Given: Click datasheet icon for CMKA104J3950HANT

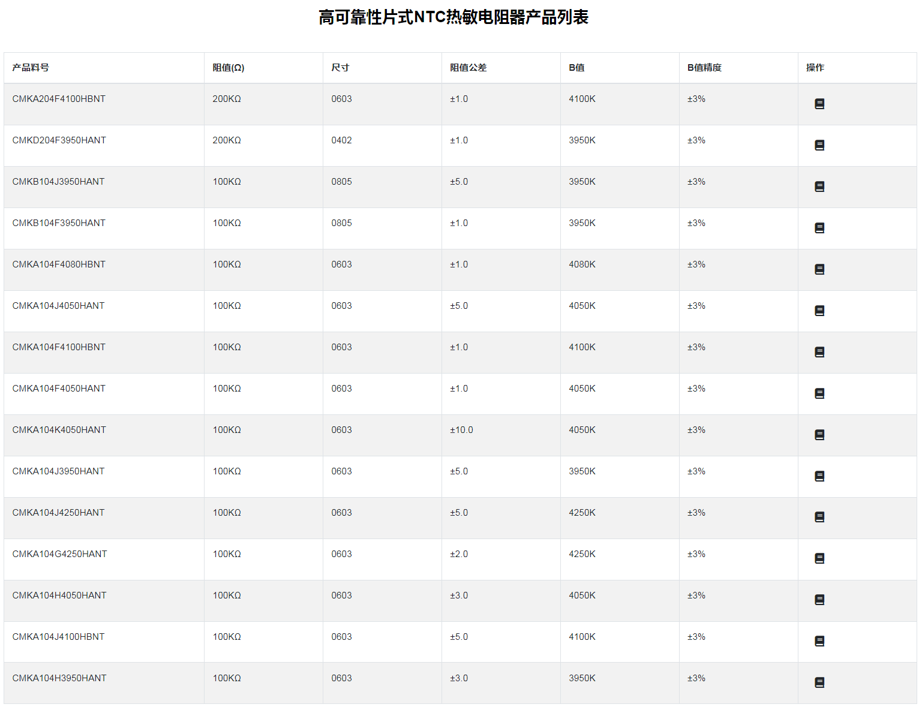Looking at the screenshot, I should coord(819,476).
